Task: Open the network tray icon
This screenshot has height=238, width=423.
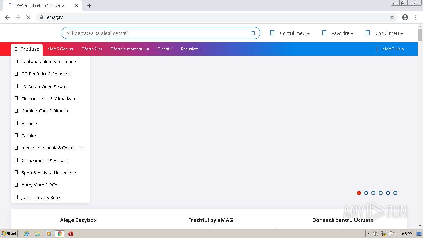Action: point(384,234)
